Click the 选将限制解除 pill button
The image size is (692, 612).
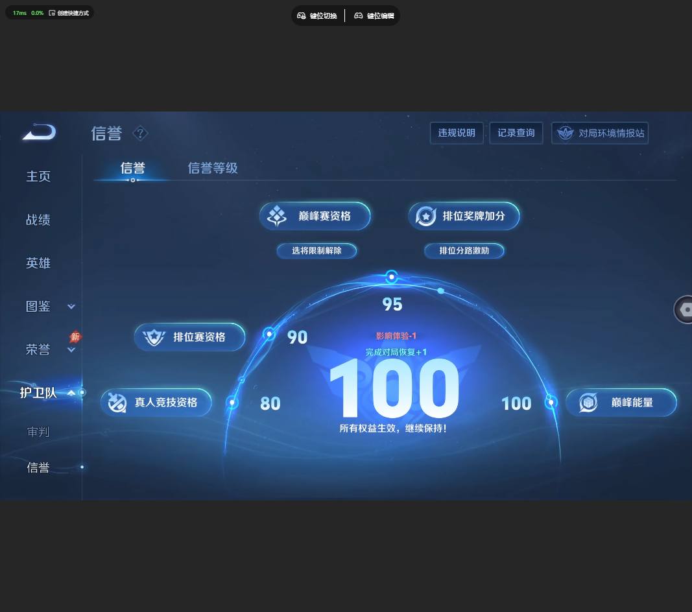pyautogui.click(x=316, y=251)
